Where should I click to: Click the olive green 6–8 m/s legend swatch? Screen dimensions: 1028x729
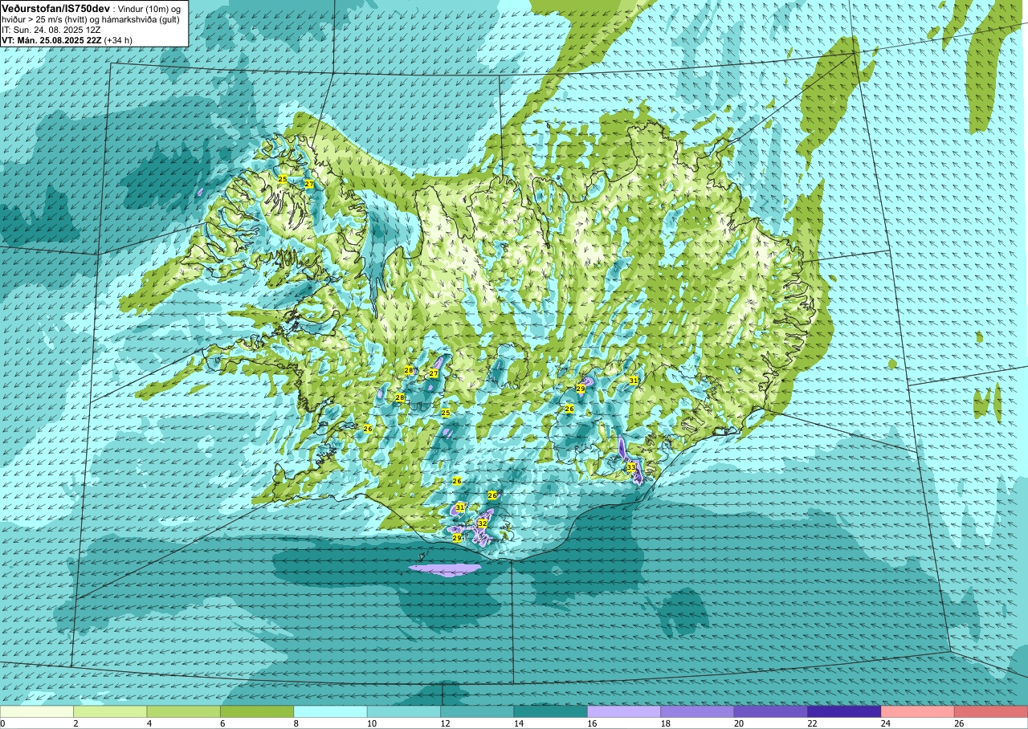[x=257, y=712]
